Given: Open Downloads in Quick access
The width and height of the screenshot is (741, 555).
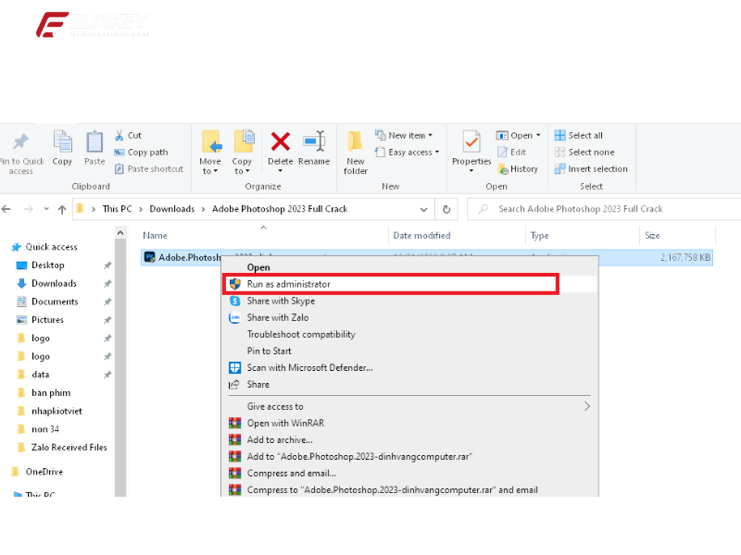Looking at the screenshot, I should click(54, 283).
